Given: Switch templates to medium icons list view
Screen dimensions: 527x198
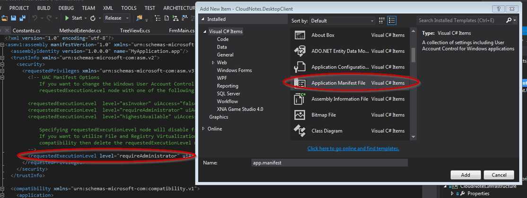Looking at the screenshot, I should (x=392, y=20).
